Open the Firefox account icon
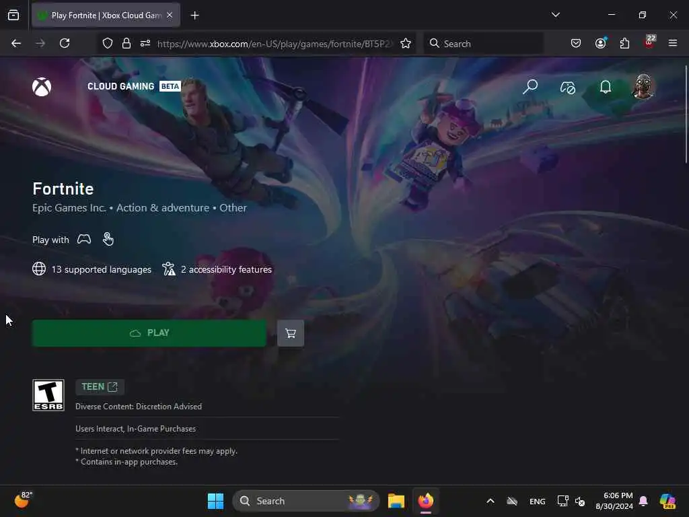Screen dimensions: 689x517 tap(601, 43)
